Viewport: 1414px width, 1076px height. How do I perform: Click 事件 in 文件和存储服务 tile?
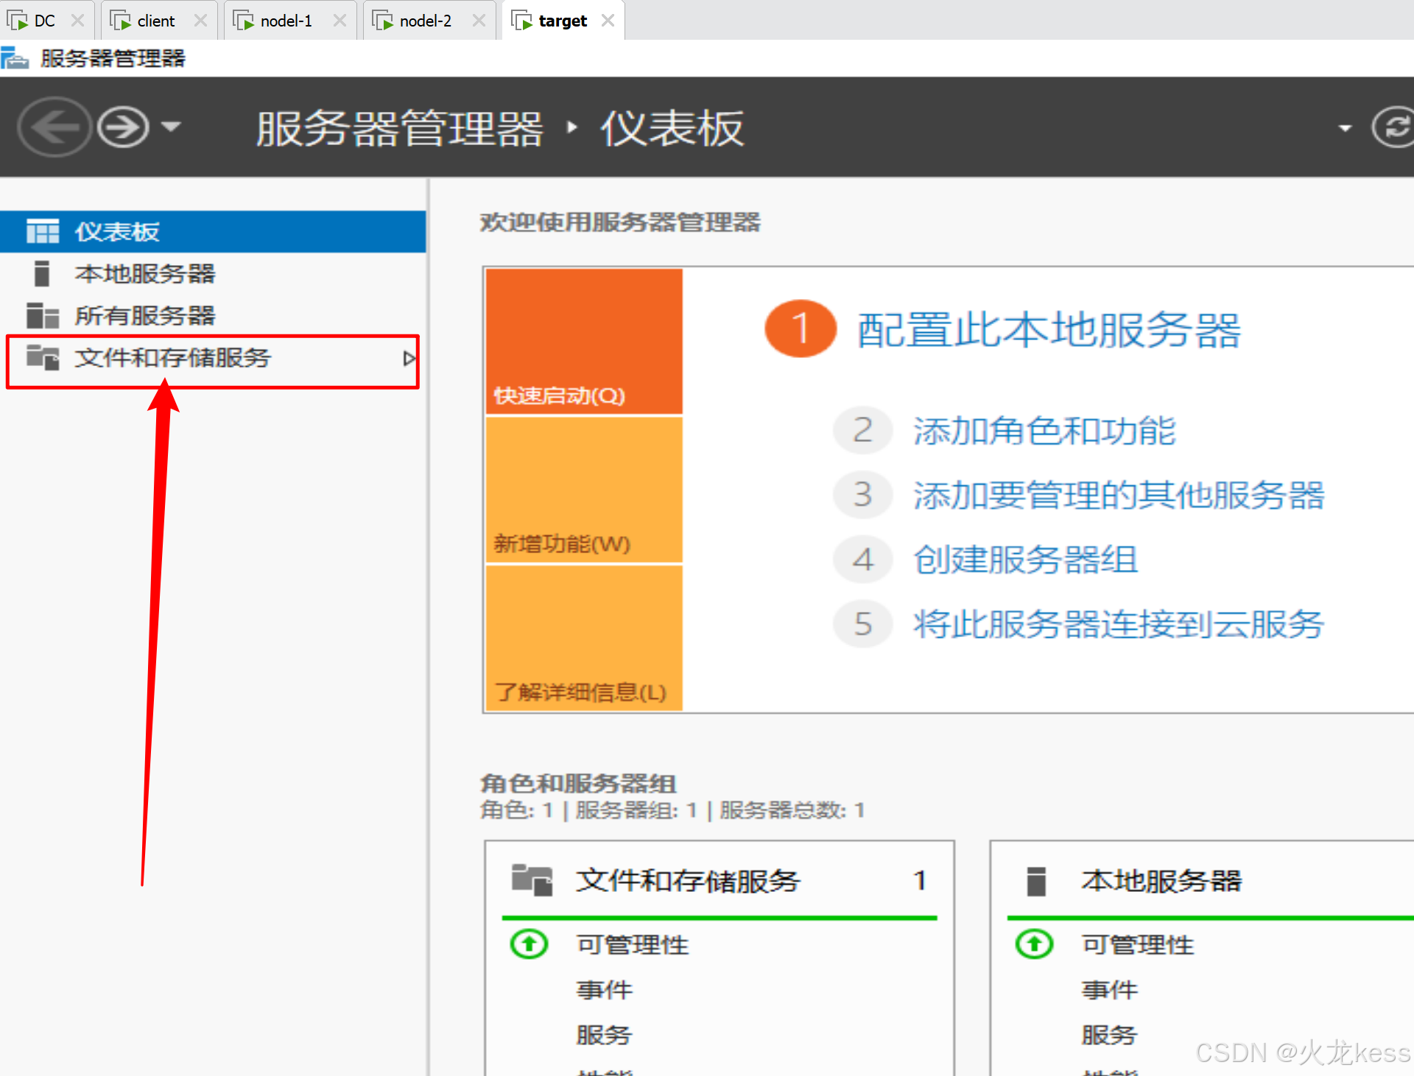[604, 989]
